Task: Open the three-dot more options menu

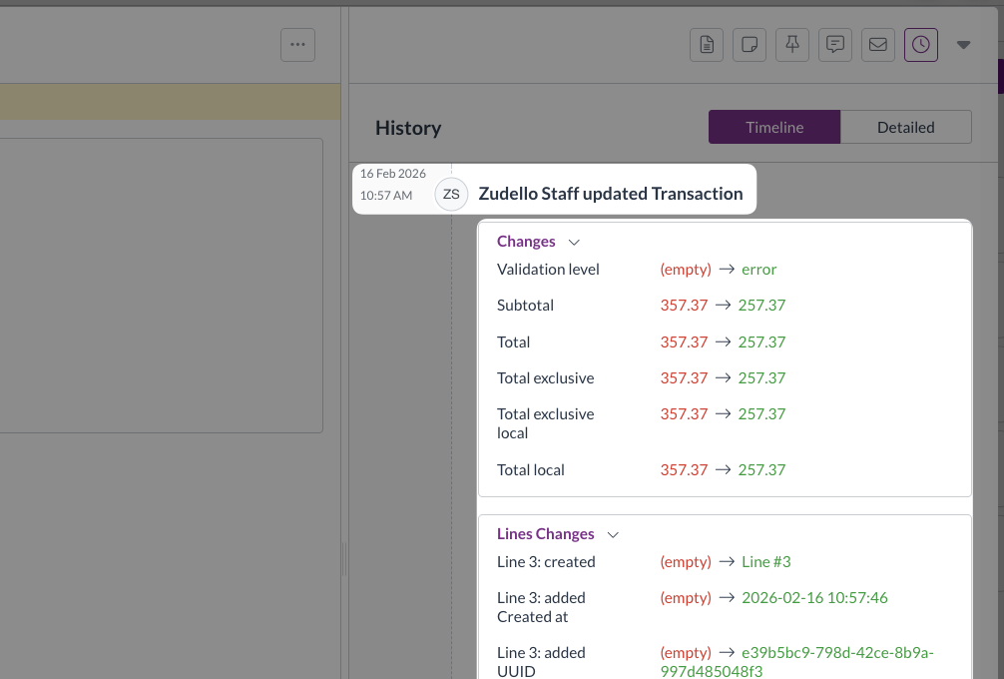Action: [297, 45]
